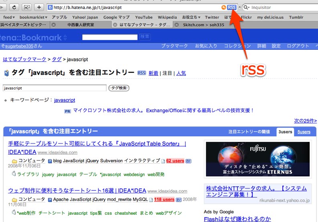
Task: Click the 118 users count link
Action: click(164, 199)
